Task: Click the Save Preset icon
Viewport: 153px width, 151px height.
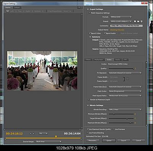Action: [135, 21]
